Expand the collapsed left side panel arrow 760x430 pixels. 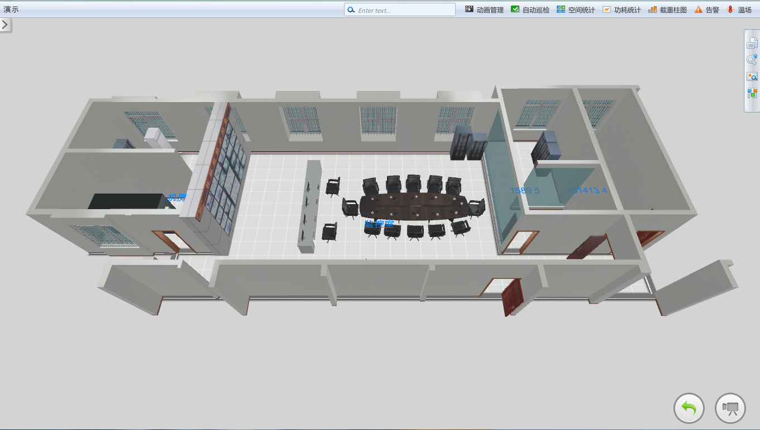[x=5, y=25]
